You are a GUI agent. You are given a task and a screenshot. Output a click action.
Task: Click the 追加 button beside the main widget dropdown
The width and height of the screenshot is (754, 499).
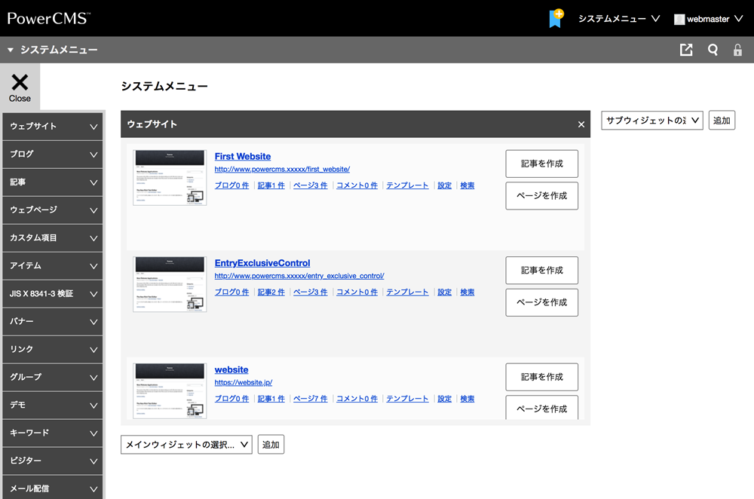pyautogui.click(x=271, y=445)
